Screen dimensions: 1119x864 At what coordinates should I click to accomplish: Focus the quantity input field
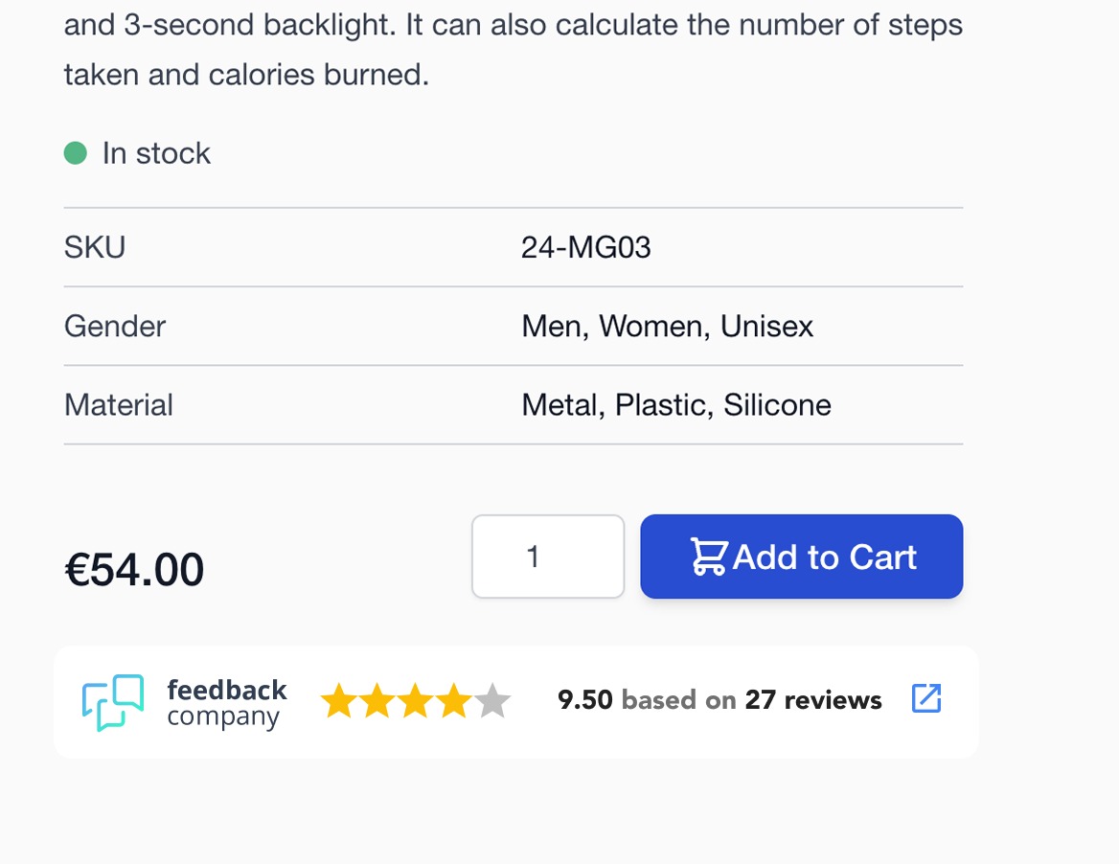coord(548,557)
